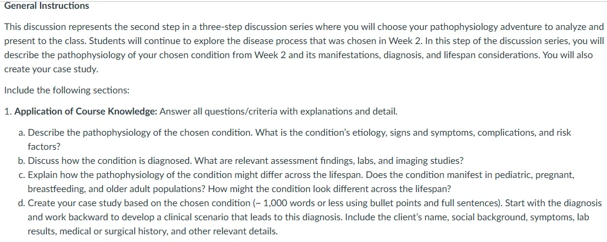Click the phrase Start with the diagnosis
This screenshot has height=242, width=607.
coord(554,203)
